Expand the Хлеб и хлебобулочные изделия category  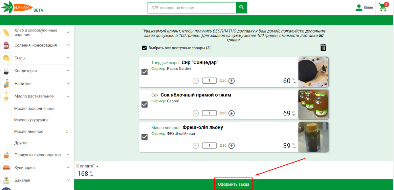[x=68, y=32]
